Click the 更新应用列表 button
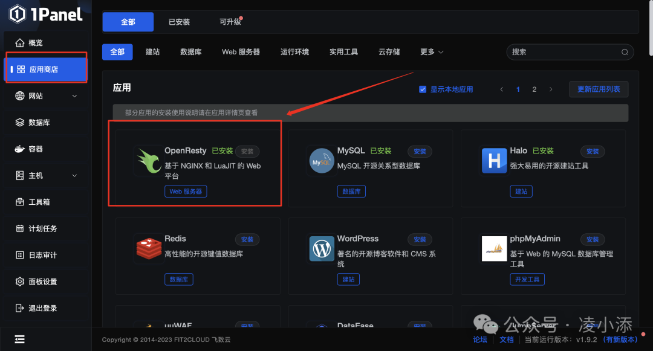This screenshot has height=351, width=653. click(x=599, y=89)
